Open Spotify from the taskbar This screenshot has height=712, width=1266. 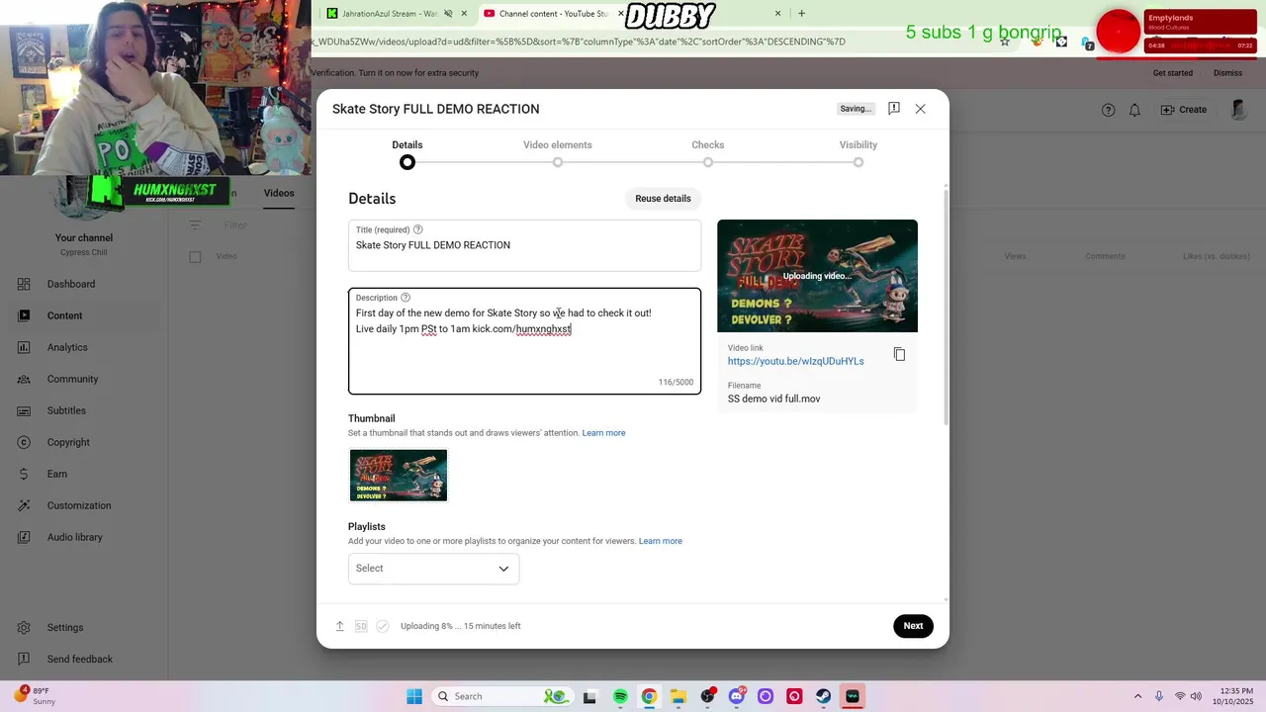[620, 696]
